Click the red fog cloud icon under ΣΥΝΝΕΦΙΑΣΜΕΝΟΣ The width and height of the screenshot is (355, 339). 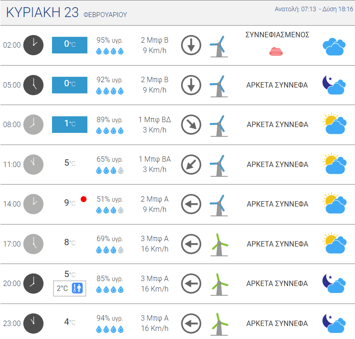[x=276, y=52]
